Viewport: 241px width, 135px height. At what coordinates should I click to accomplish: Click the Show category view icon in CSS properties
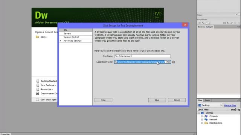point(200,23)
